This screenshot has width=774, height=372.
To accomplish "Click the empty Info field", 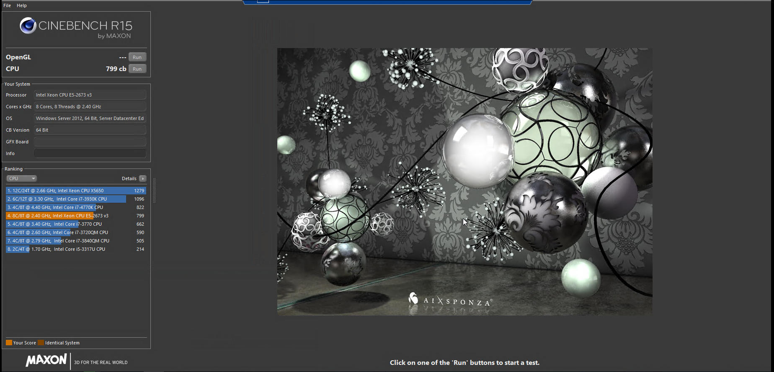I will (90, 153).
